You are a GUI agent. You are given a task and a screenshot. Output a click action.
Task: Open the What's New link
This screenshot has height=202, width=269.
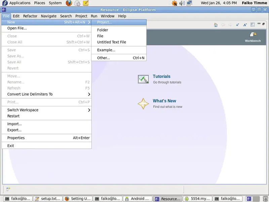(x=164, y=101)
